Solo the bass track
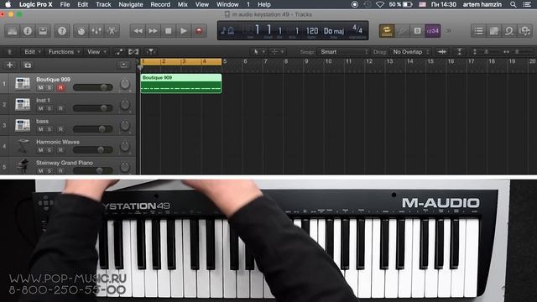The width and height of the screenshot is (537, 302). [x=50, y=129]
